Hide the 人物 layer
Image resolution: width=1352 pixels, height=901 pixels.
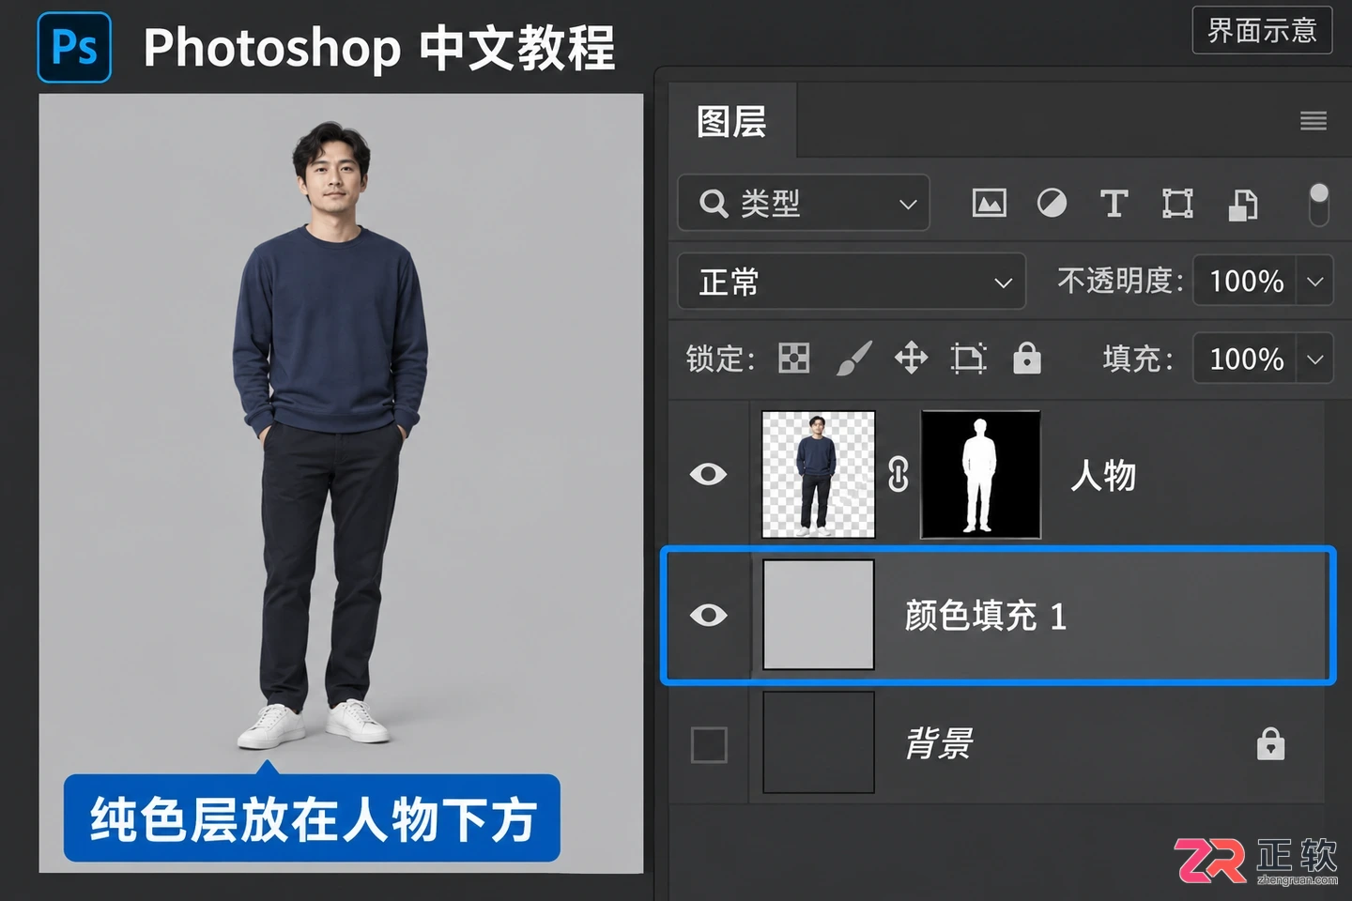[x=708, y=474]
